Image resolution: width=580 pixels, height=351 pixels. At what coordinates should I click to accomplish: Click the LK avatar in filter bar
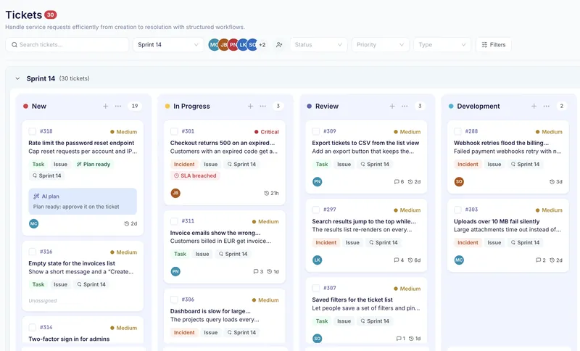tap(242, 45)
